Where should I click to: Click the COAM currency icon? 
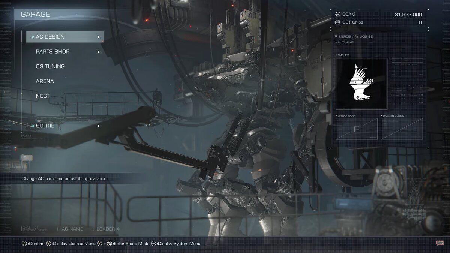tap(337, 14)
